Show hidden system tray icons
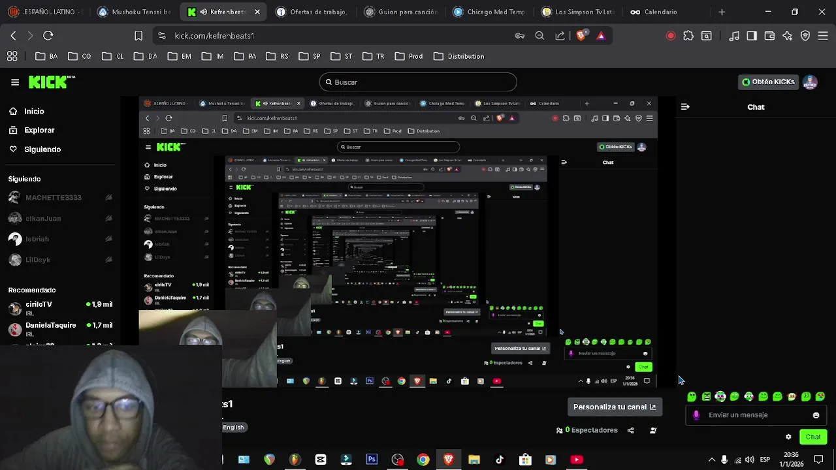Image resolution: width=836 pixels, height=470 pixels. (712, 460)
